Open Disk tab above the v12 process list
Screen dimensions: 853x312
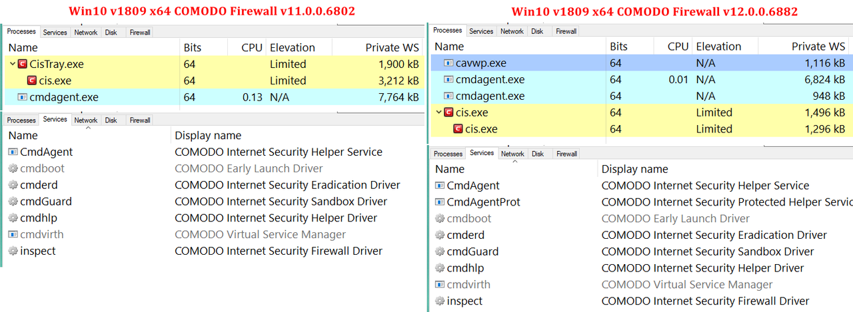click(x=537, y=31)
